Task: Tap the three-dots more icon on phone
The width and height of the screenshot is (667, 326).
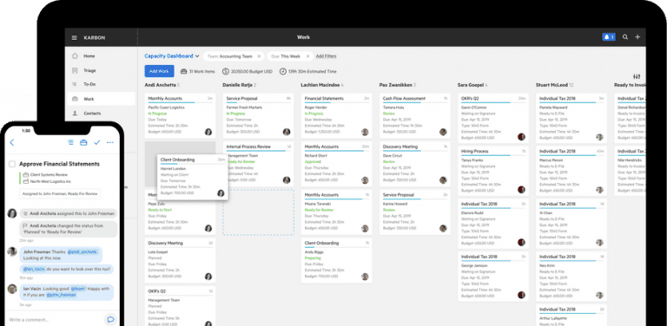Action: [110, 142]
